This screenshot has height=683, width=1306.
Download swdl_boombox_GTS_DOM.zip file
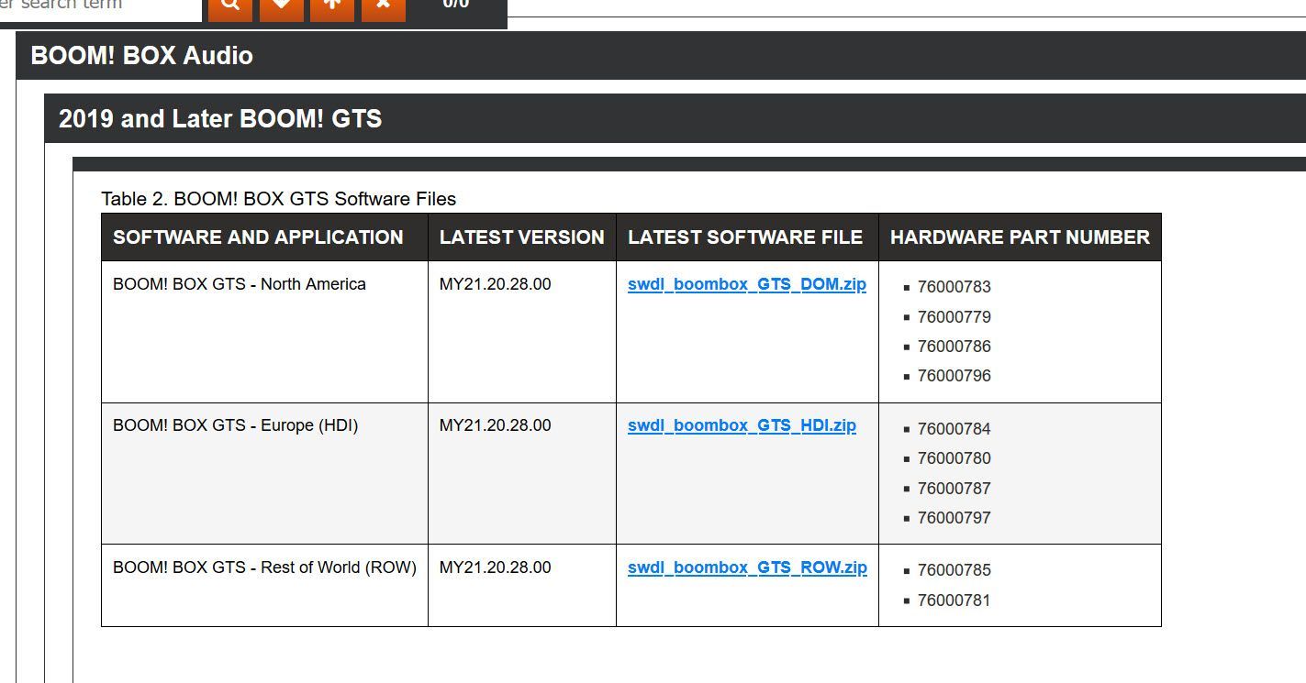tap(746, 284)
